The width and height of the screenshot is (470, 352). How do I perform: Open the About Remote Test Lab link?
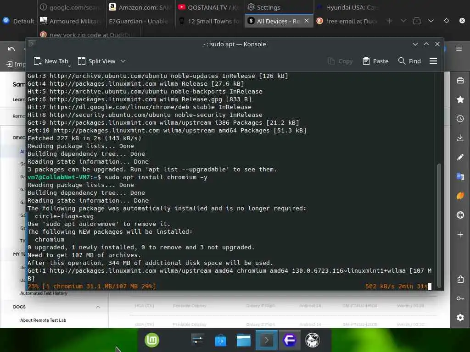[43, 320]
